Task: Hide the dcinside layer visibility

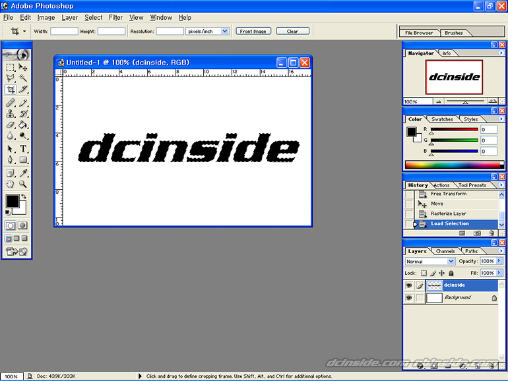Action: click(x=409, y=285)
